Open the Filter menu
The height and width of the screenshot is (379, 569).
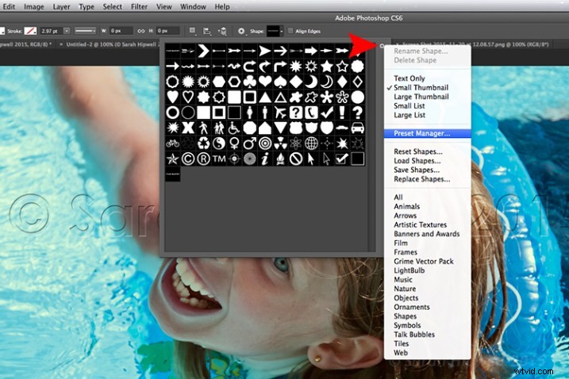[139, 6]
